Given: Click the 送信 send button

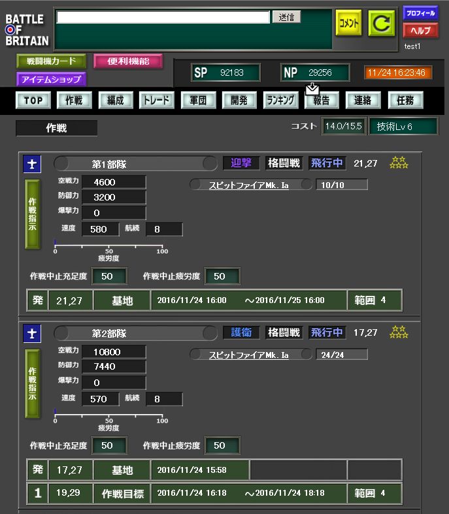Looking at the screenshot, I should point(286,17).
